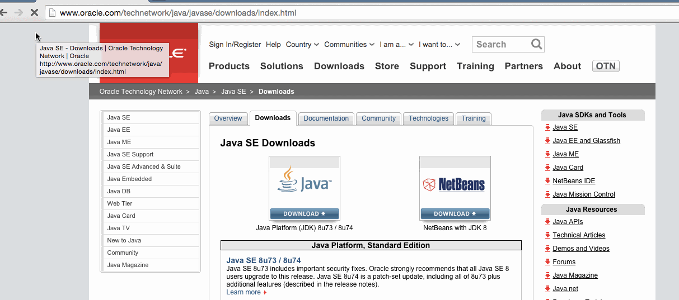679x300 pixels.
Task: Open Downloads in main navigation
Action: (339, 66)
